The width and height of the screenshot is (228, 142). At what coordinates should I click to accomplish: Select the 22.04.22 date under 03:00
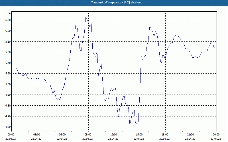[36, 139]
